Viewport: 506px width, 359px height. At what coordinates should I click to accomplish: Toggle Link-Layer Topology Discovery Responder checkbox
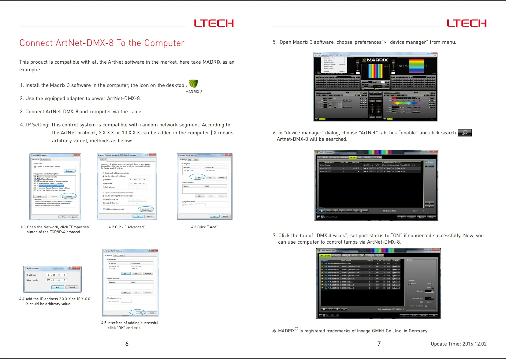pyautogui.click(x=35, y=190)
